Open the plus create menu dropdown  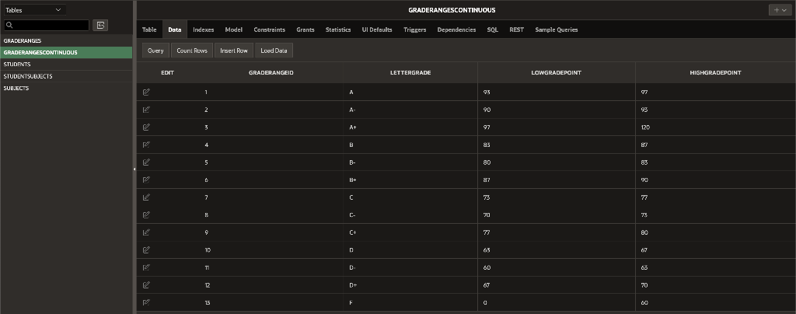coord(780,10)
